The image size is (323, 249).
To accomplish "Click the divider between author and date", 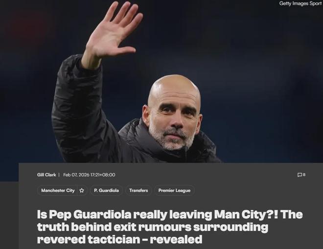I will click(x=59, y=175).
